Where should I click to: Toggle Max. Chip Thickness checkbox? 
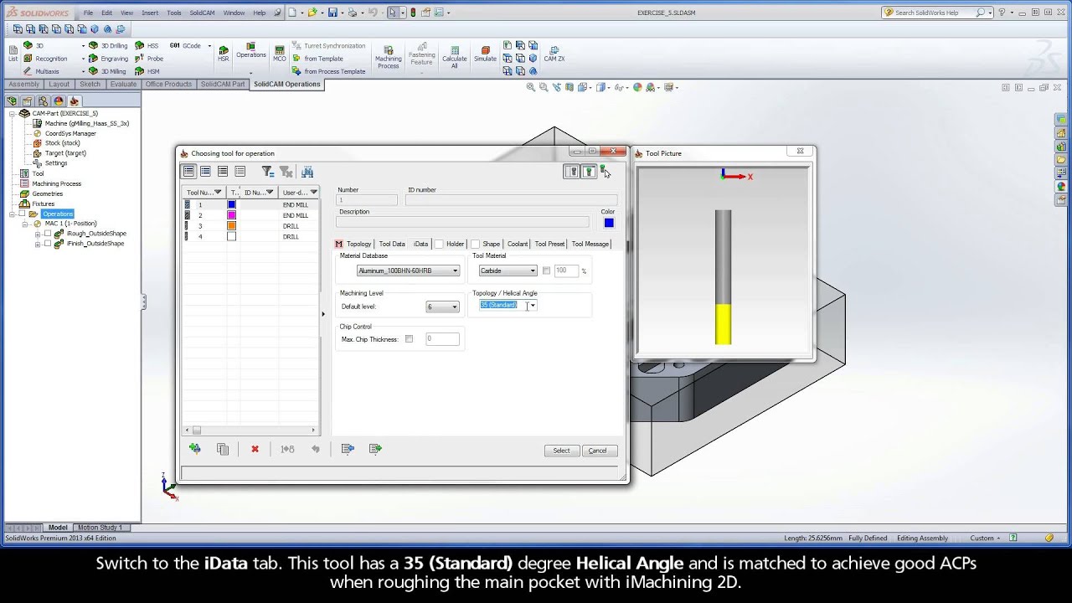tap(409, 339)
